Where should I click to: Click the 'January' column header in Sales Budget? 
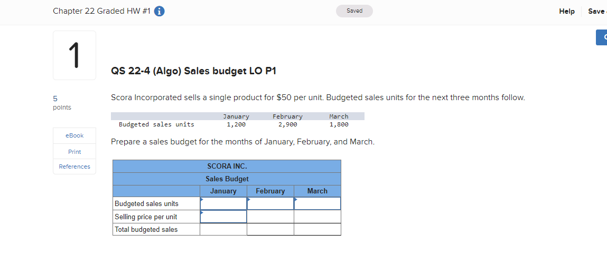(x=223, y=191)
